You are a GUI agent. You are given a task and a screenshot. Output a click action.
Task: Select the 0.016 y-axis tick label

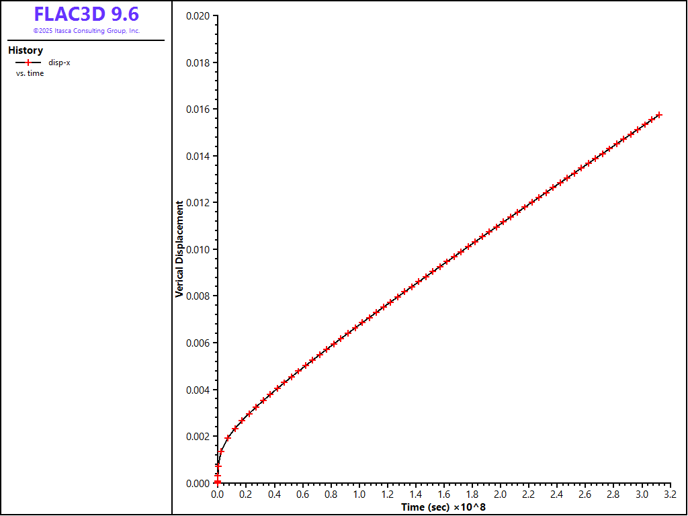pyautogui.click(x=198, y=110)
